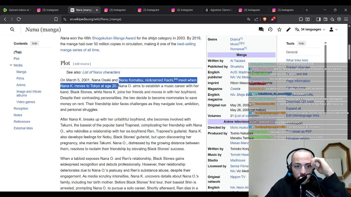The height and width of the screenshot is (197, 351).
Task: Jump to Plot in Contents
Action: click(16, 59)
